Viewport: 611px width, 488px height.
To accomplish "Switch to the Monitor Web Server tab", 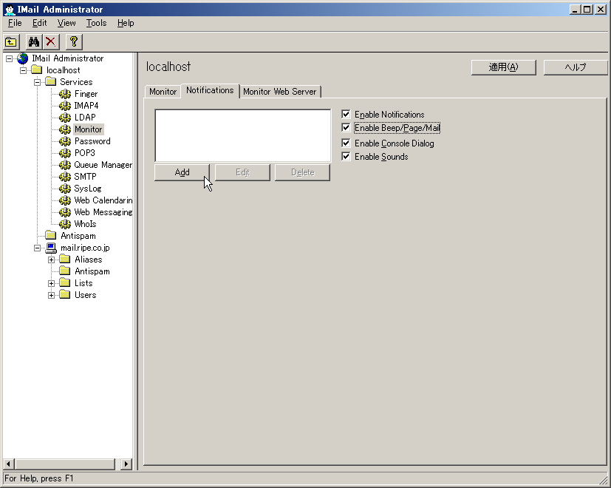I will tap(279, 92).
